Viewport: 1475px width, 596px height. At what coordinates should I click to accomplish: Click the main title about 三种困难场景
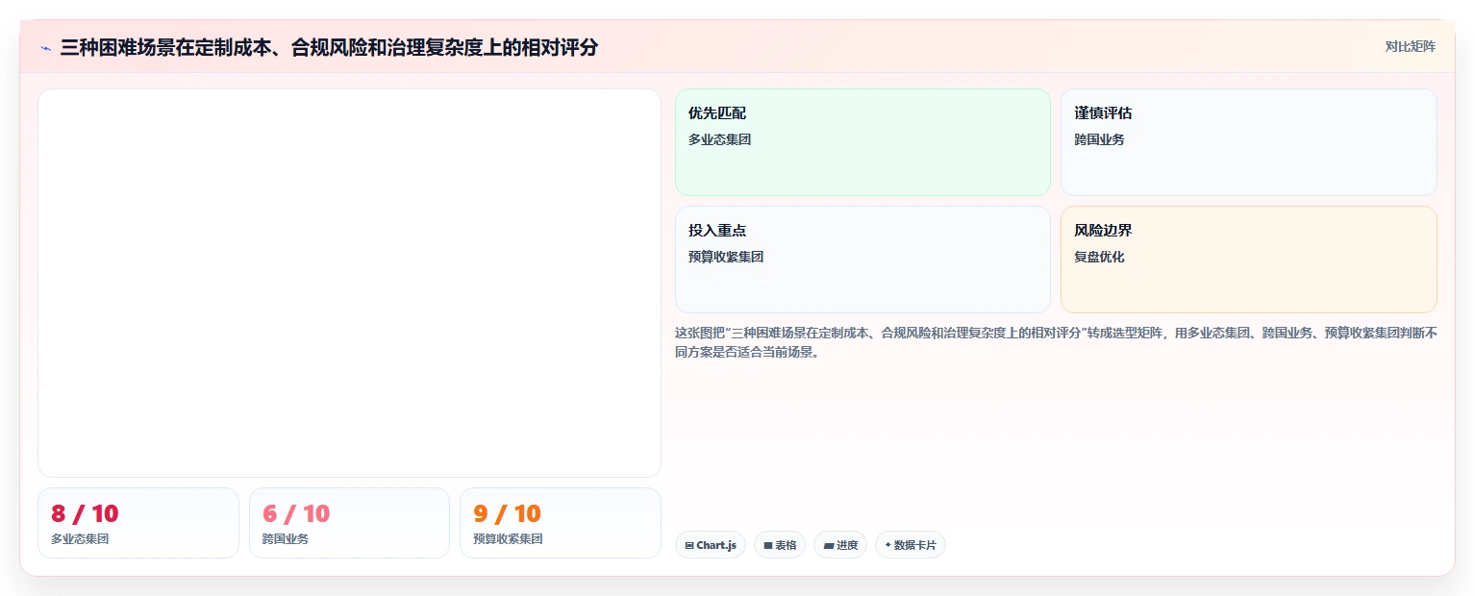tap(329, 47)
